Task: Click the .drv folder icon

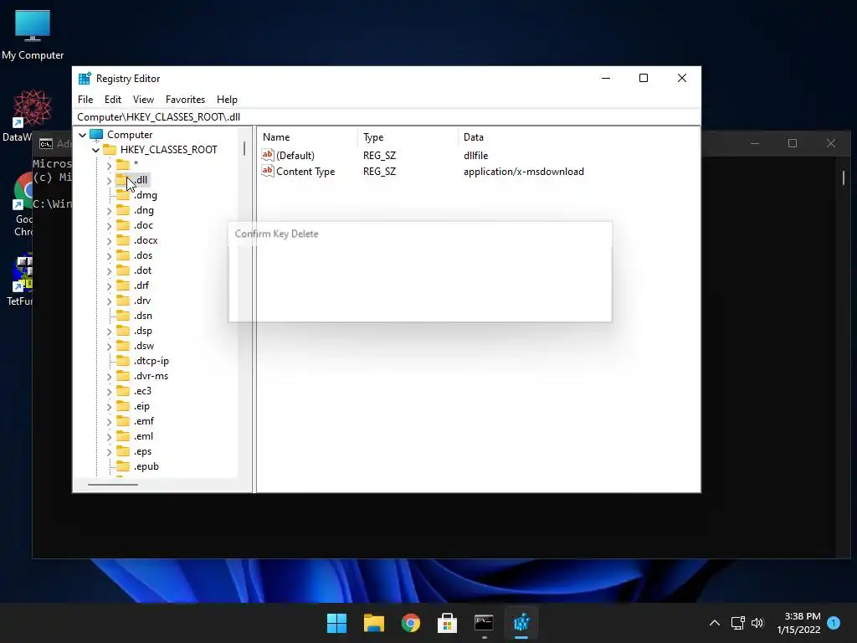Action: 123,301
